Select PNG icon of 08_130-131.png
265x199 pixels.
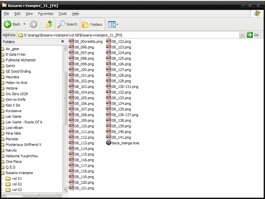(x=109, y=86)
